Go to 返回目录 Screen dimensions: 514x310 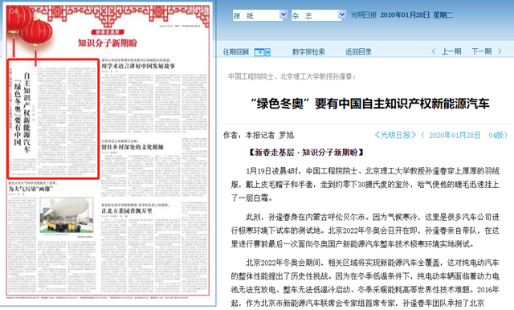[358, 51]
